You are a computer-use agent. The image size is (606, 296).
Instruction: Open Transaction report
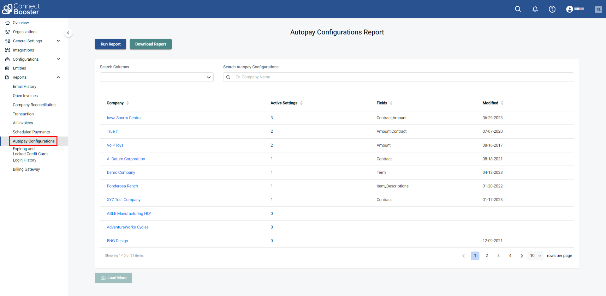pyautogui.click(x=23, y=114)
